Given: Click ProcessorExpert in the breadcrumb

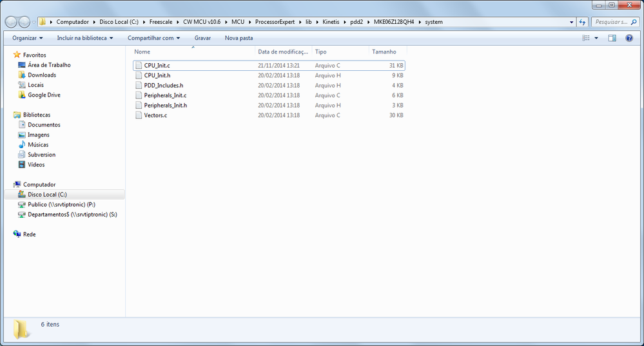Looking at the screenshot, I should (275, 22).
